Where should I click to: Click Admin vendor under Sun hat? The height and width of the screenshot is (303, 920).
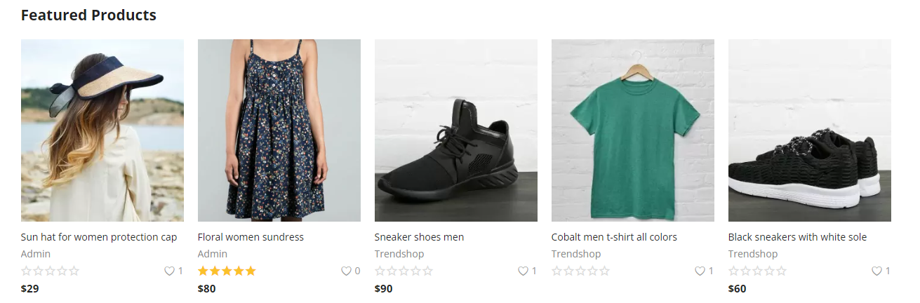pos(36,254)
